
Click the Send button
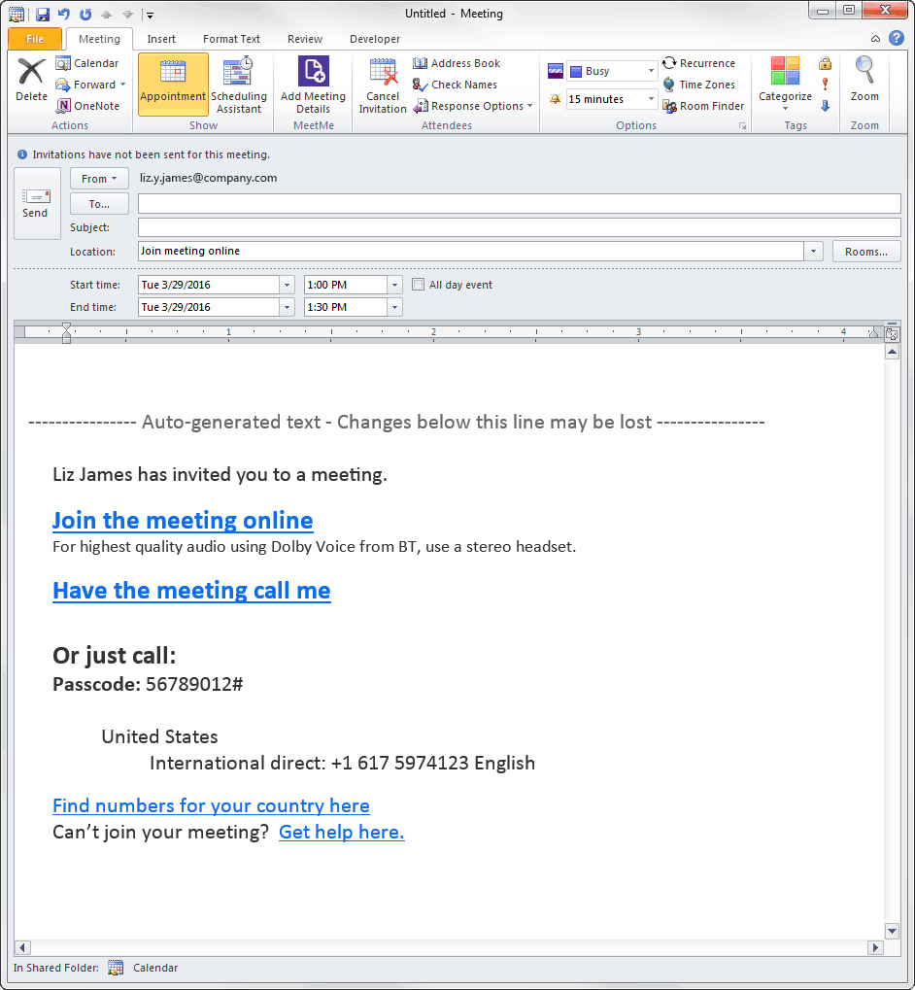point(36,203)
